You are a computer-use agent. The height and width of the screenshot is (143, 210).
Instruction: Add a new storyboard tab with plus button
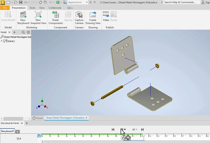click(17, 131)
